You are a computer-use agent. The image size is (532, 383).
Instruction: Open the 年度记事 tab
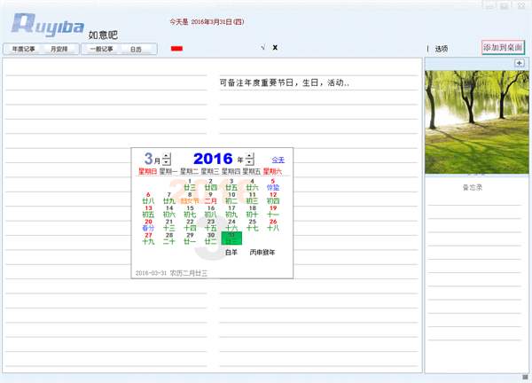pyautogui.click(x=24, y=49)
